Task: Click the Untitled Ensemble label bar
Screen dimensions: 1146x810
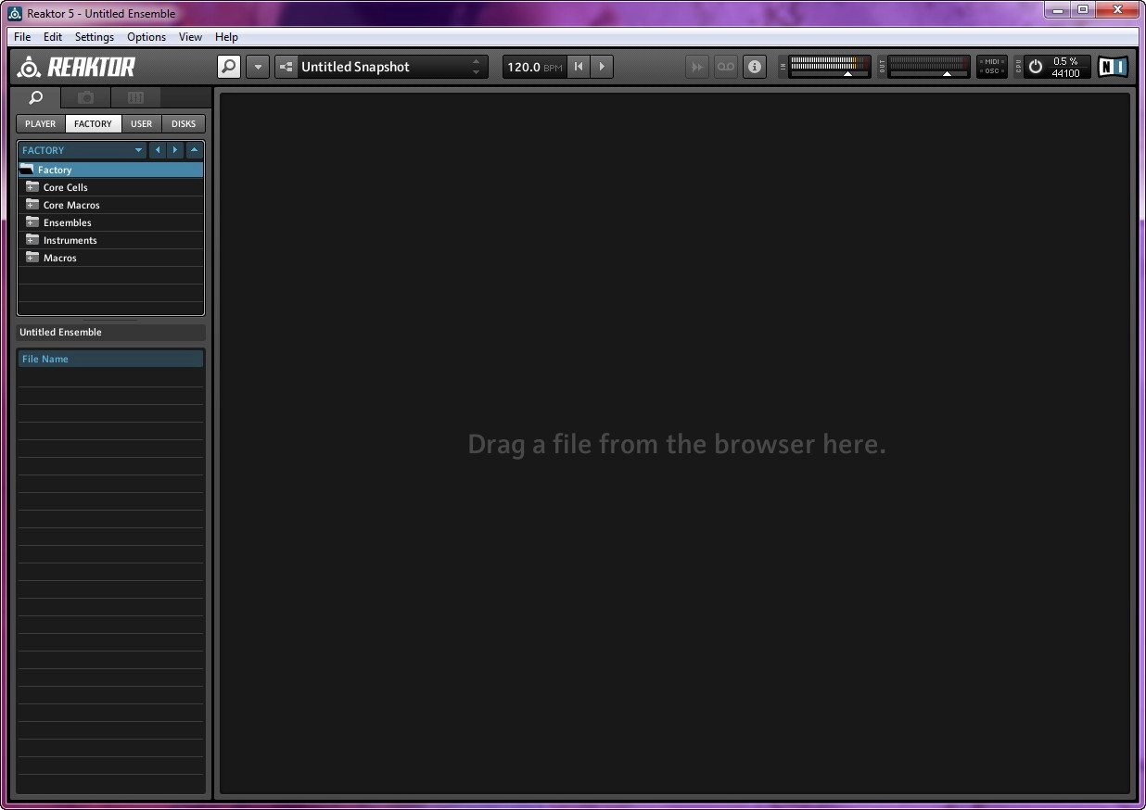Action: (x=111, y=332)
